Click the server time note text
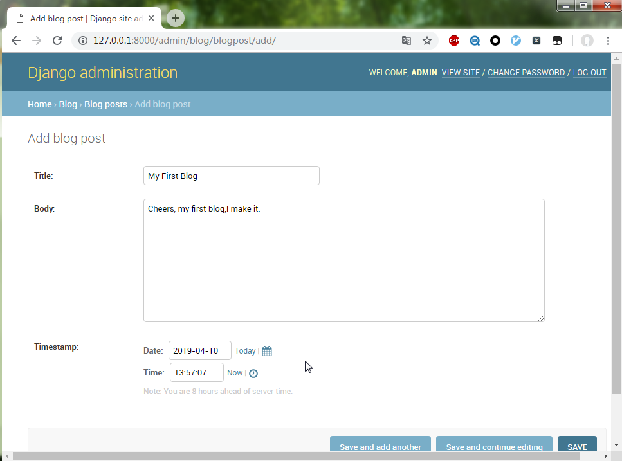Image resolution: width=622 pixels, height=461 pixels. pyautogui.click(x=218, y=391)
